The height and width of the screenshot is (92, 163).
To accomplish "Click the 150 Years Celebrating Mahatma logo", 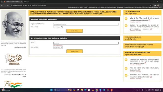I will click(13, 59).
